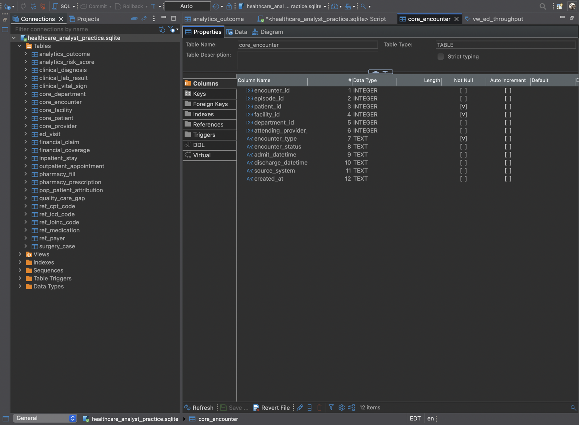
Task: Expand the Indexes folder in the tree
Action: tap(20, 262)
